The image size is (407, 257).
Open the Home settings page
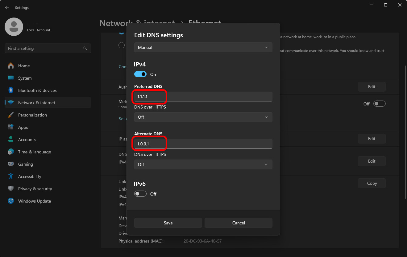(x=48, y=66)
